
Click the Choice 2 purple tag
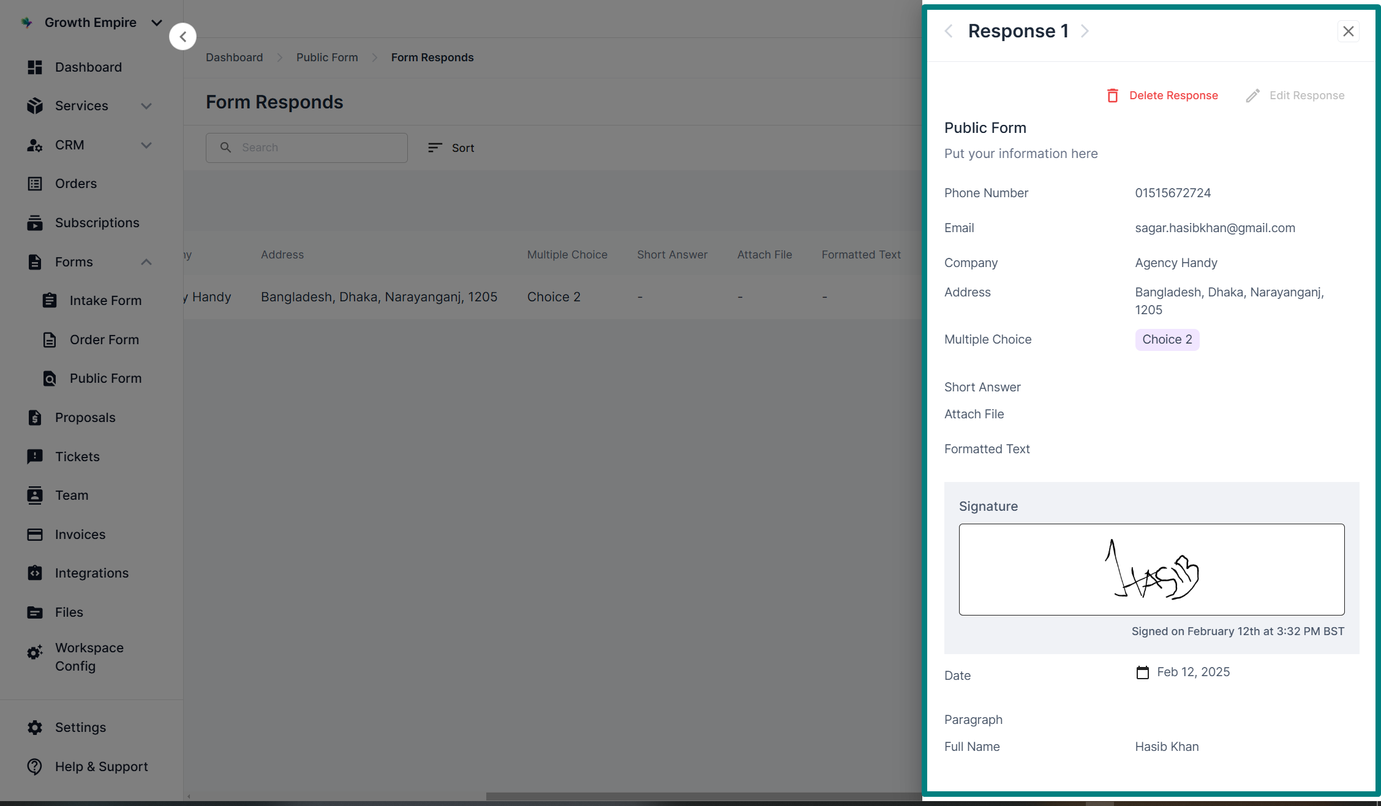pos(1167,340)
